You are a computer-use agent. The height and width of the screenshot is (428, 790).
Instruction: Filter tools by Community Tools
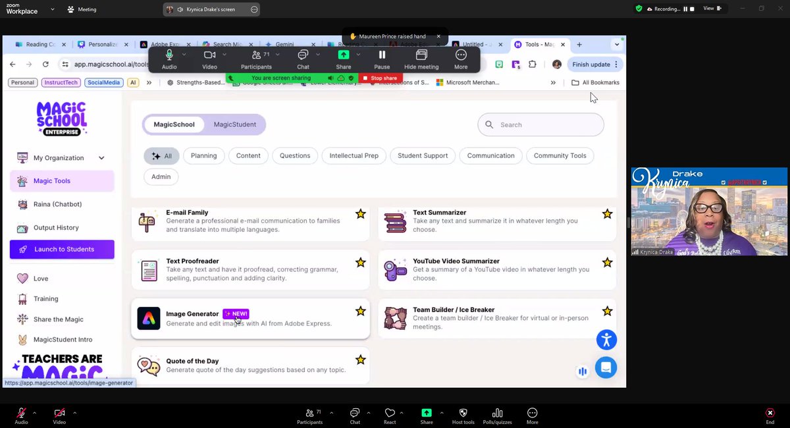click(x=560, y=156)
